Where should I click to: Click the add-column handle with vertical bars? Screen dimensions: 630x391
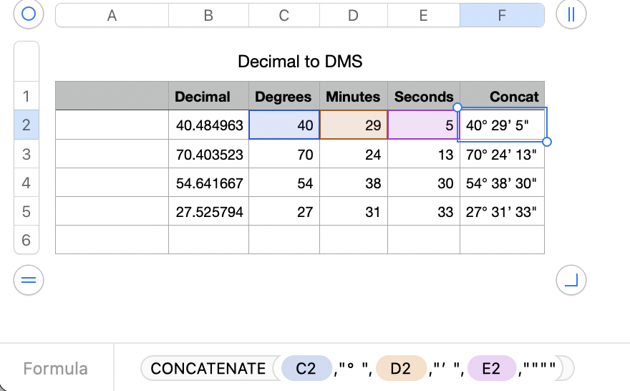click(x=571, y=14)
